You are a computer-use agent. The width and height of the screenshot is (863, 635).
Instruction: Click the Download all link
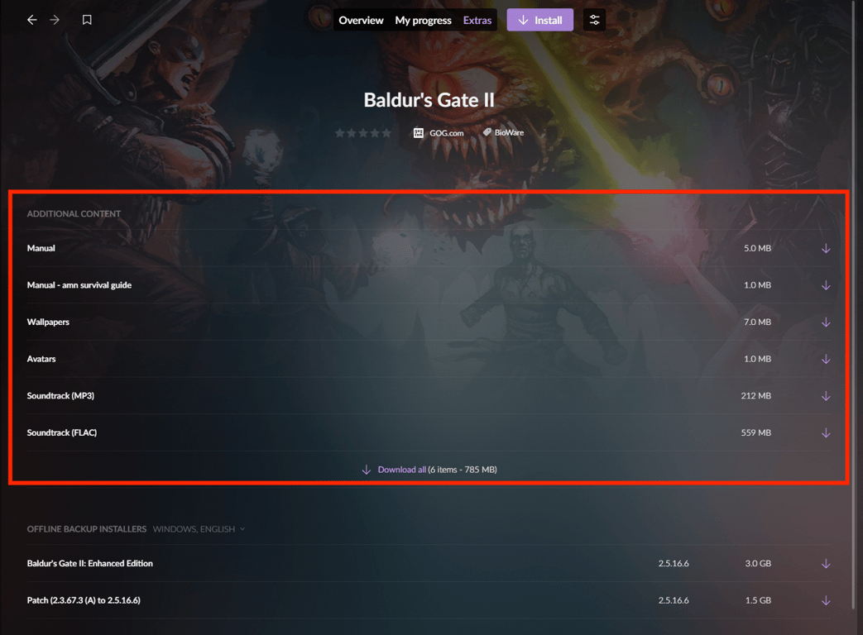[x=402, y=470]
